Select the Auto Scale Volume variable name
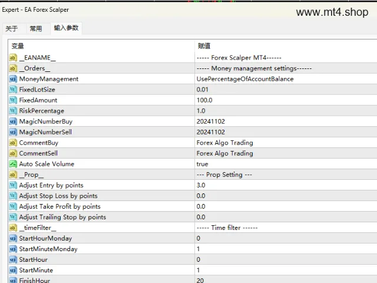Image resolution: width=377 pixels, height=283 pixels. pos(47,164)
